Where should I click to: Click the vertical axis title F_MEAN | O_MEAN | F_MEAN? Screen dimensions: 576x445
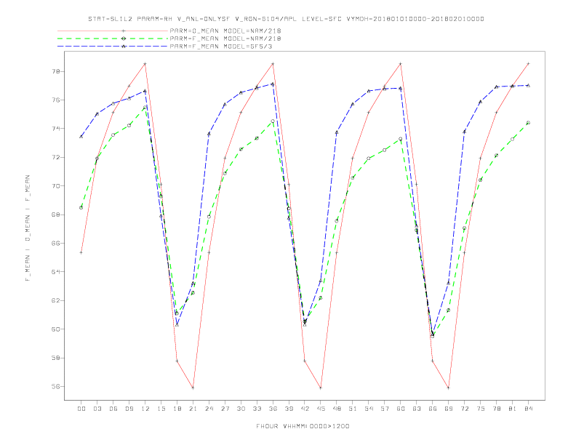(x=28, y=228)
